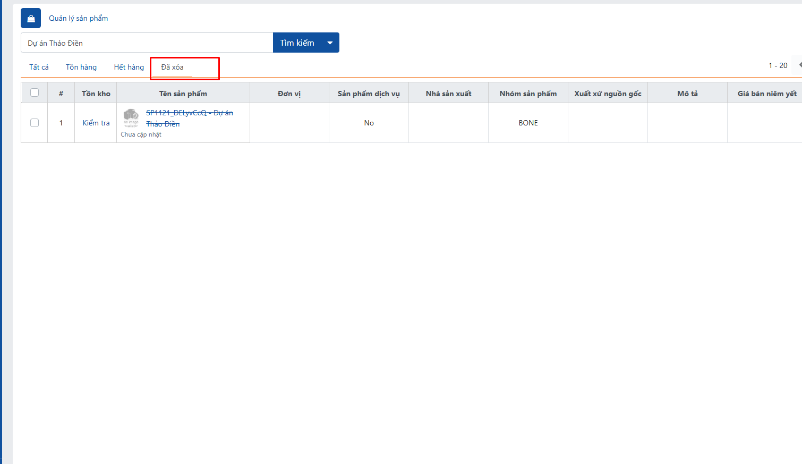Click the Tồn kho column header
Viewport: 802px width, 464px height.
pyautogui.click(x=96, y=94)
